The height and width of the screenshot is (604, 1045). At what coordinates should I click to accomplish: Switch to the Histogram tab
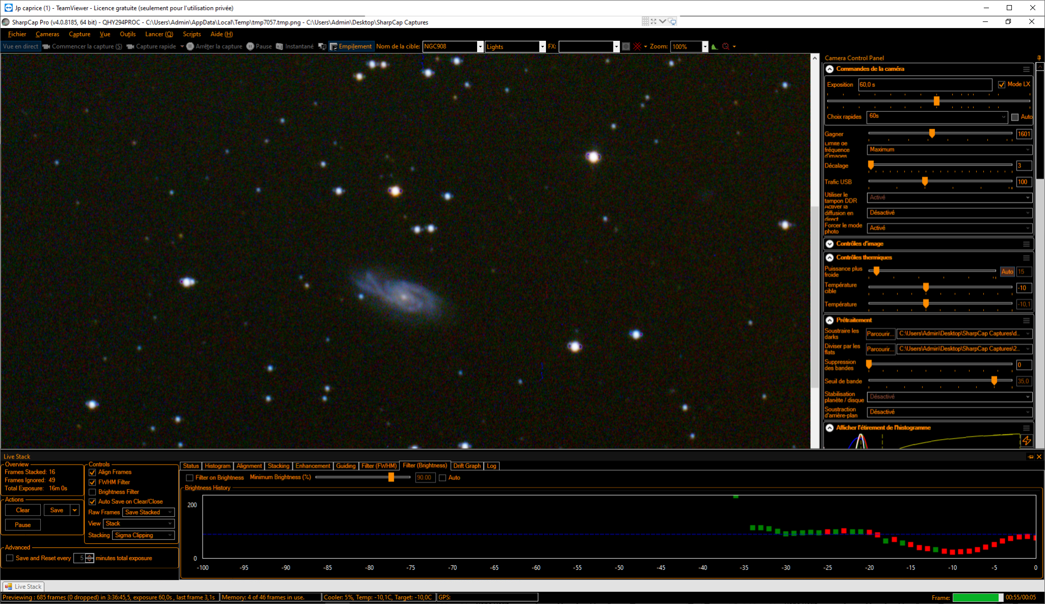tap(217, 466)
